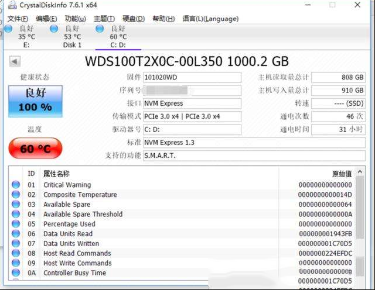Click the supported features field S.M.A.R.T.

click(254, 156)
